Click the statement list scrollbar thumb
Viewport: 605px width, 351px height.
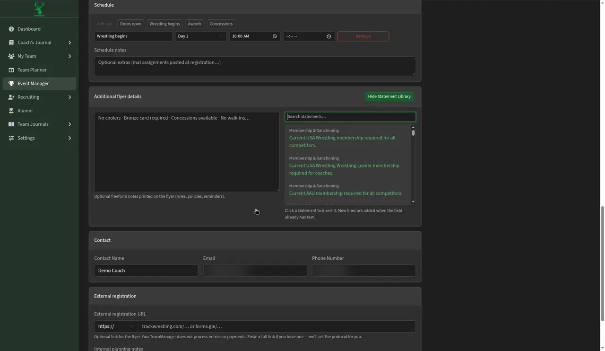point(413,133)
